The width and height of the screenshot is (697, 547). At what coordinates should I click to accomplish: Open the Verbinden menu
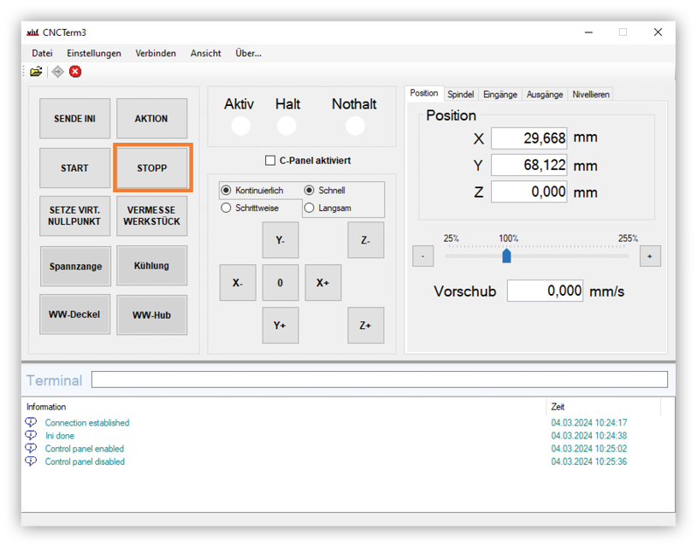coord(156,53)
